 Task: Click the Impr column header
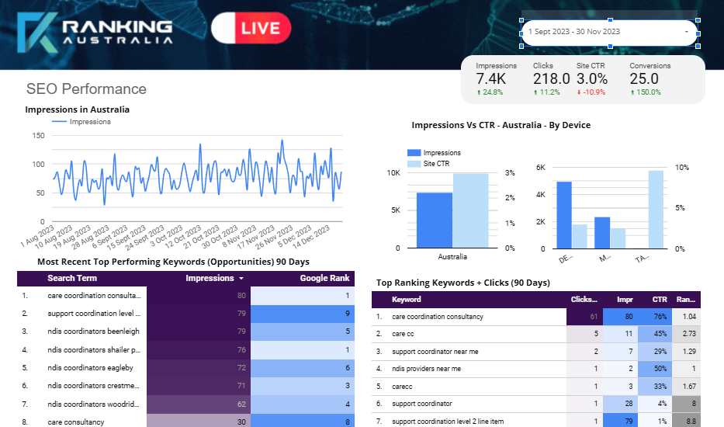pos(624,299)
